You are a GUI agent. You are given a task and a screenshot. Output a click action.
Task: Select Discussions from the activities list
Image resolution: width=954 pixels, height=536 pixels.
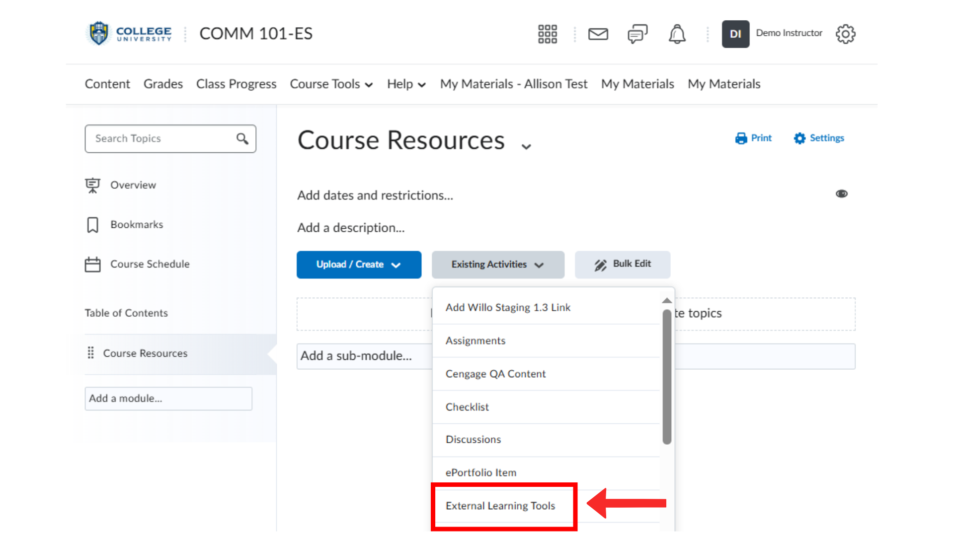pos(546,440)
